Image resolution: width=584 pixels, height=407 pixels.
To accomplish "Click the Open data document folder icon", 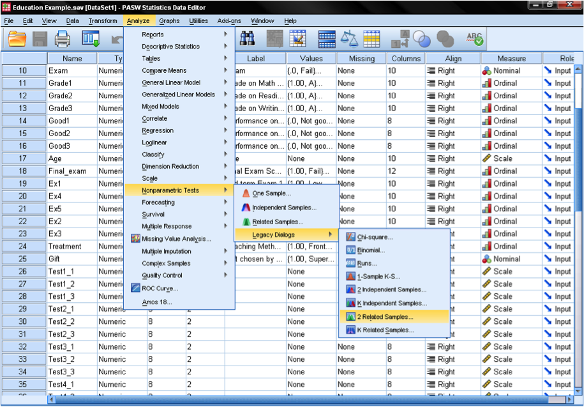I will point(17,40).
